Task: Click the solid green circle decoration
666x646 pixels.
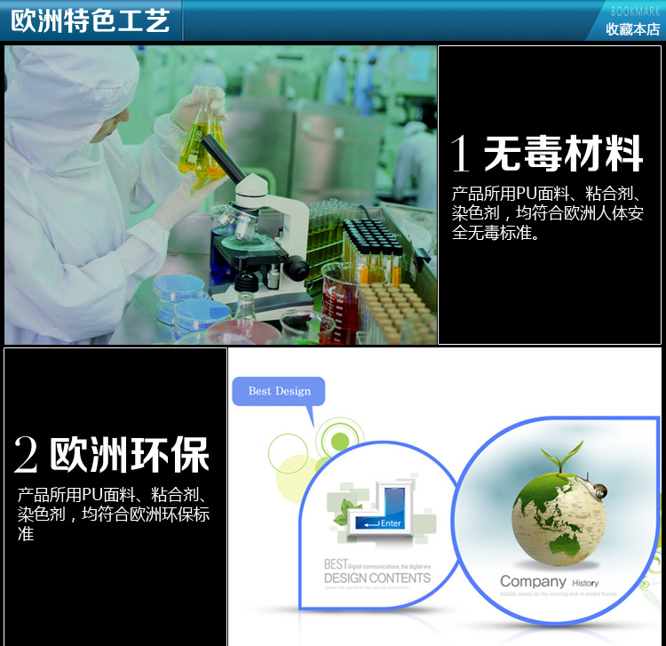Action: (340, 441)
